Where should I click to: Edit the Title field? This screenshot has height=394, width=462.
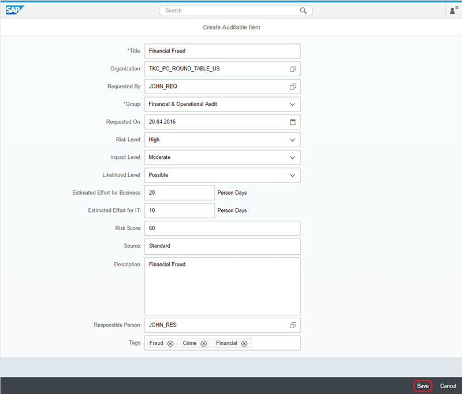(222, 51)
